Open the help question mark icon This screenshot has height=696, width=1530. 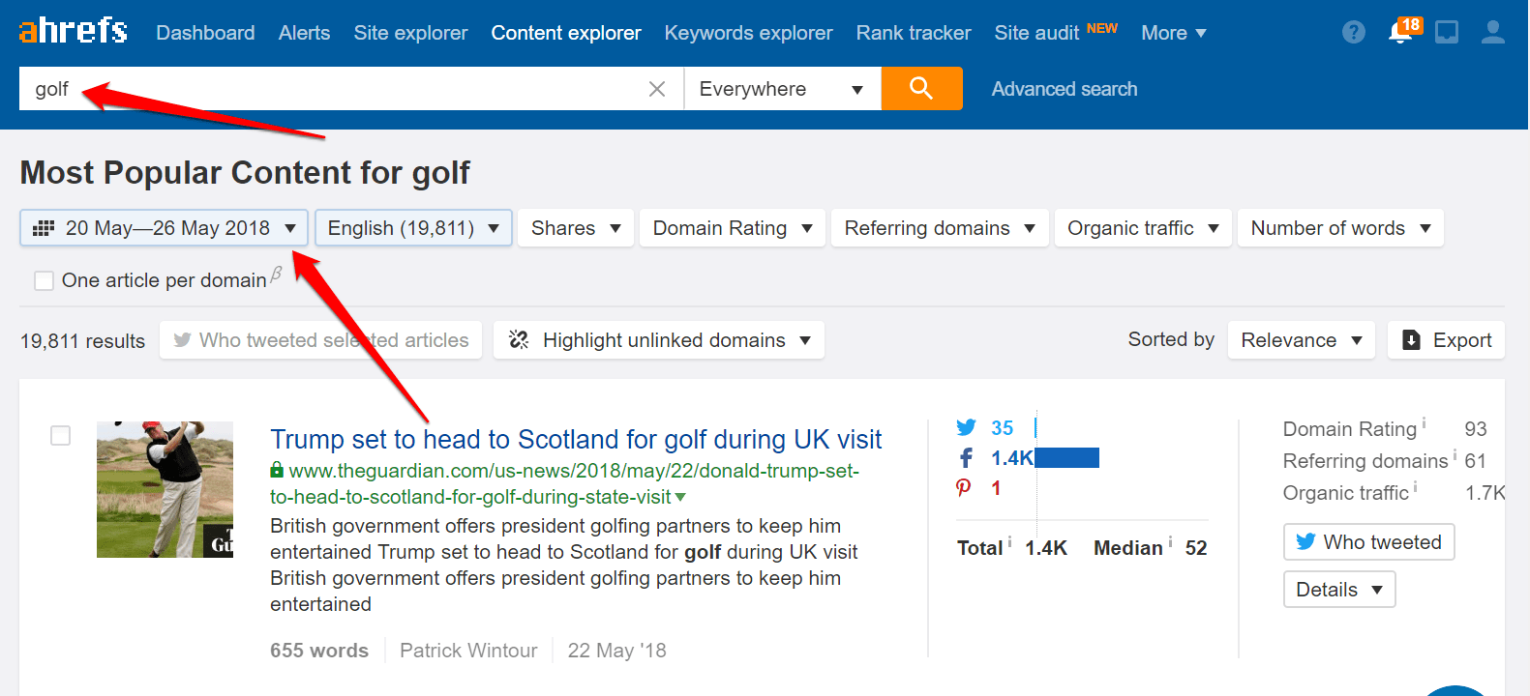tap(1353, 33)
